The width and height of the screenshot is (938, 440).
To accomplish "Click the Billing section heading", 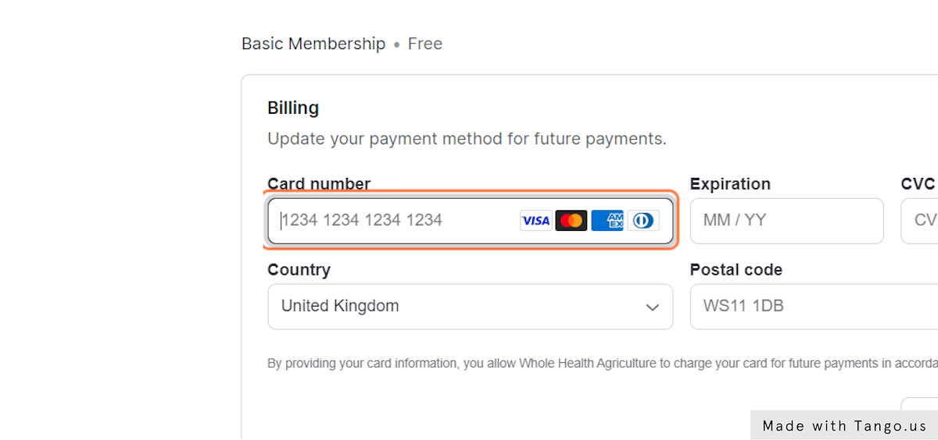I will click(293, 108).
